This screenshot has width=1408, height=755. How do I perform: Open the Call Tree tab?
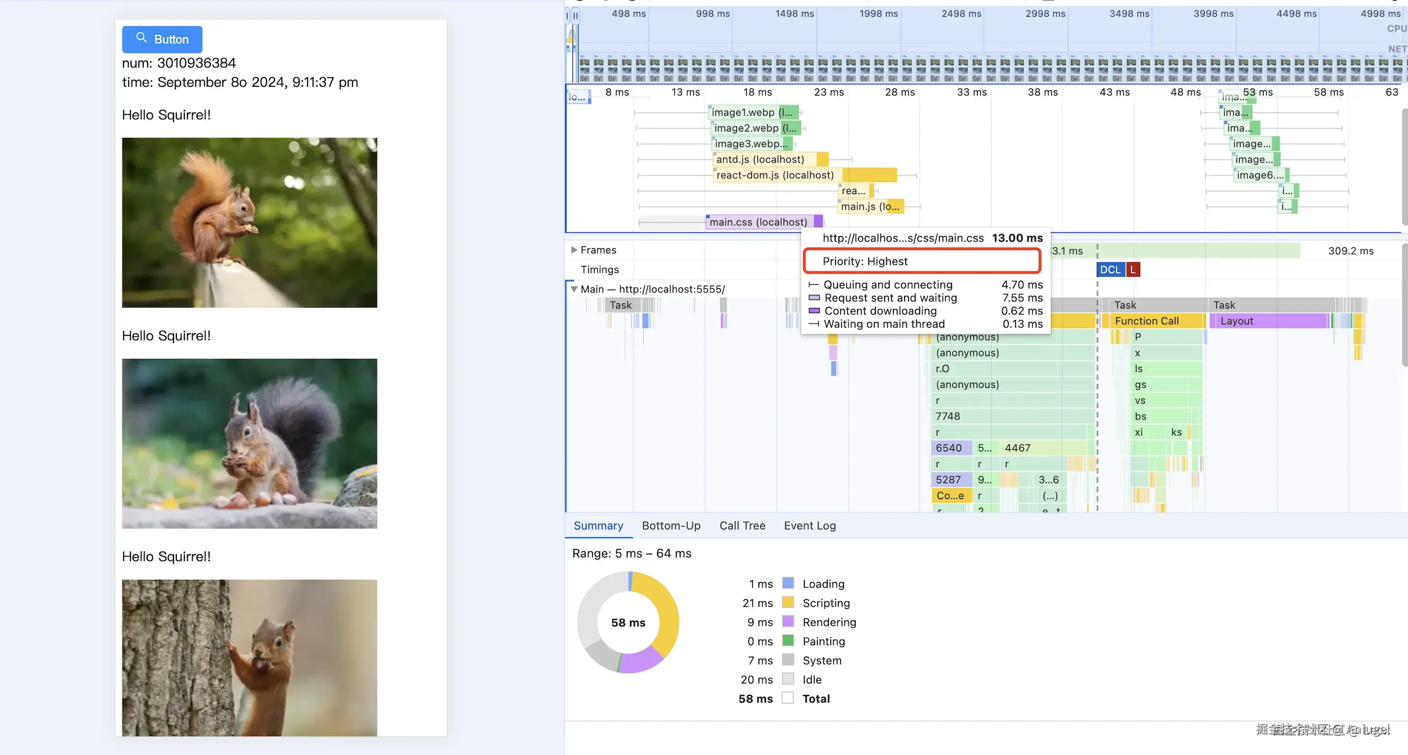point(742,525)
